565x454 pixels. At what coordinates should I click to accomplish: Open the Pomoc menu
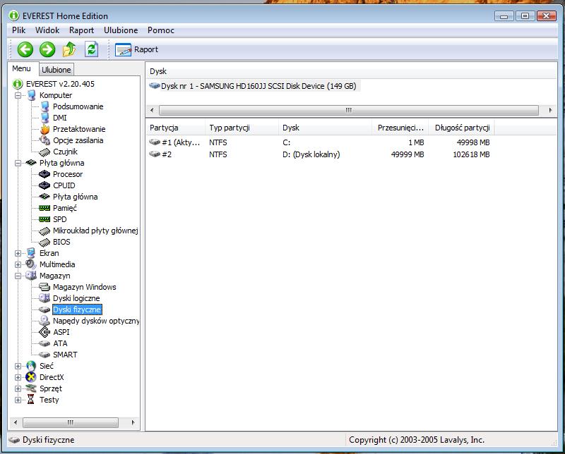(161, 30)
